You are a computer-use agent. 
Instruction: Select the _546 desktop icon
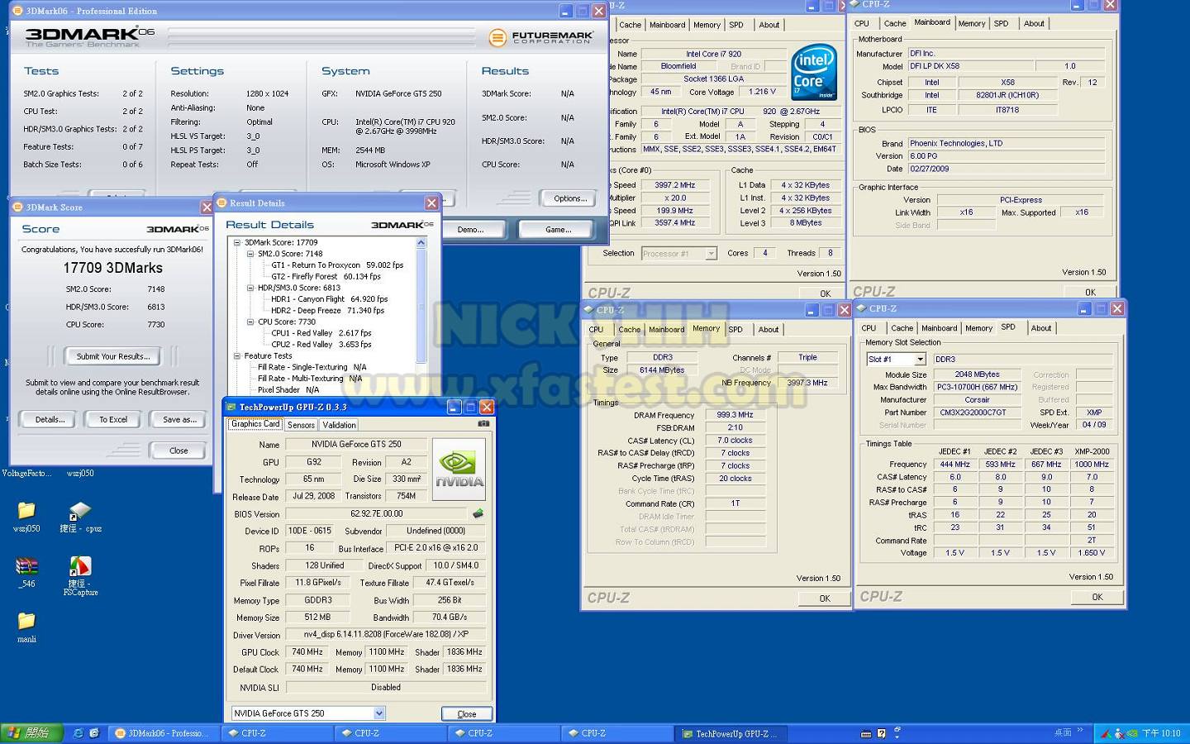[26, 572]
